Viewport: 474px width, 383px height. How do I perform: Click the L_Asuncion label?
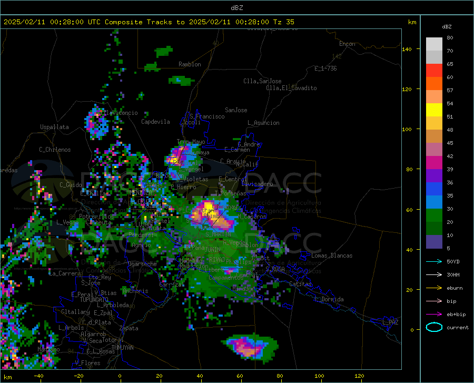(x=263, y=123)
